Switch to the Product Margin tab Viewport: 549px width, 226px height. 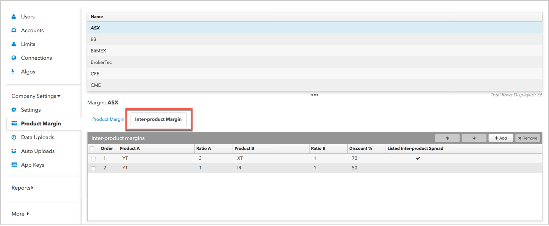(108, 119)
